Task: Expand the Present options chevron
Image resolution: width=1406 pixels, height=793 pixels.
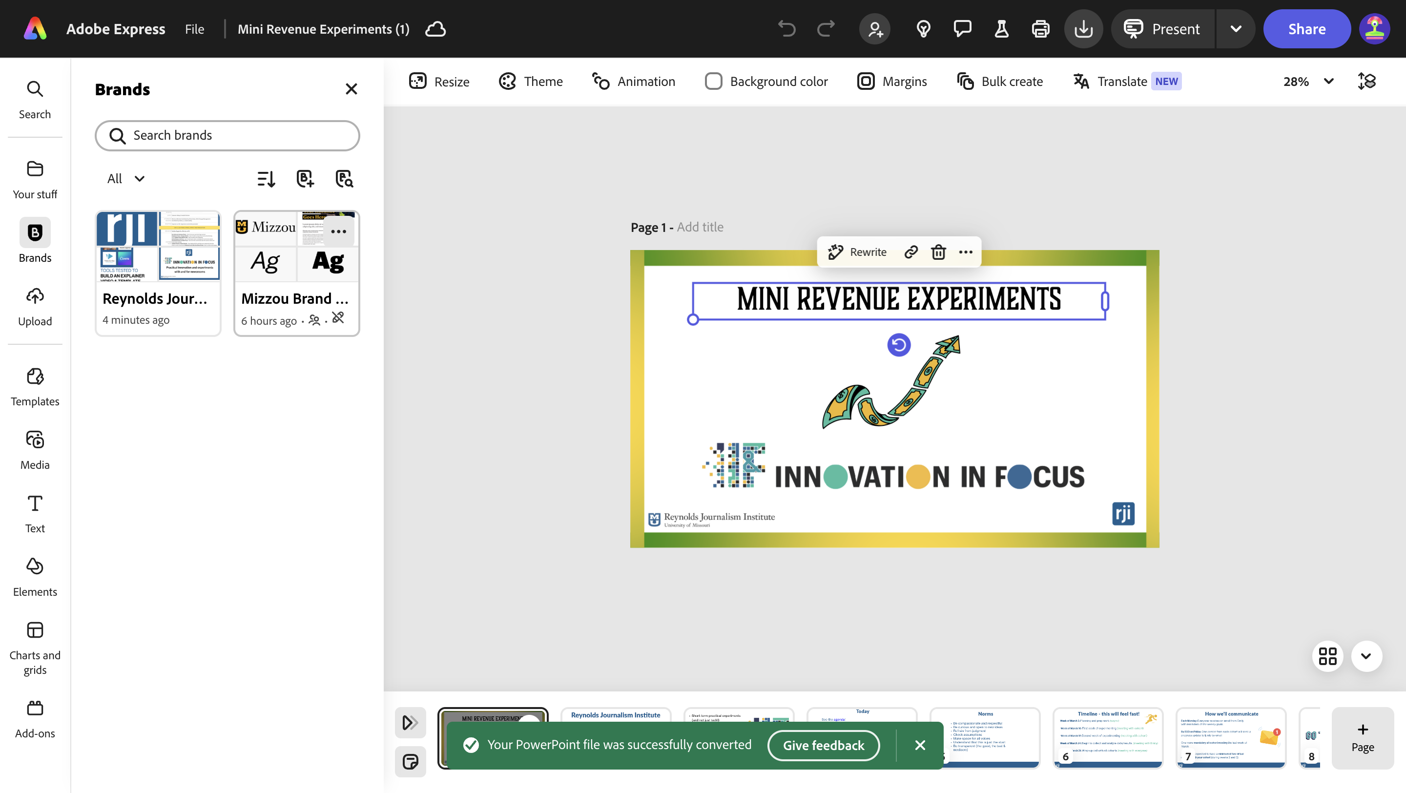Action: coord(1236,29)
